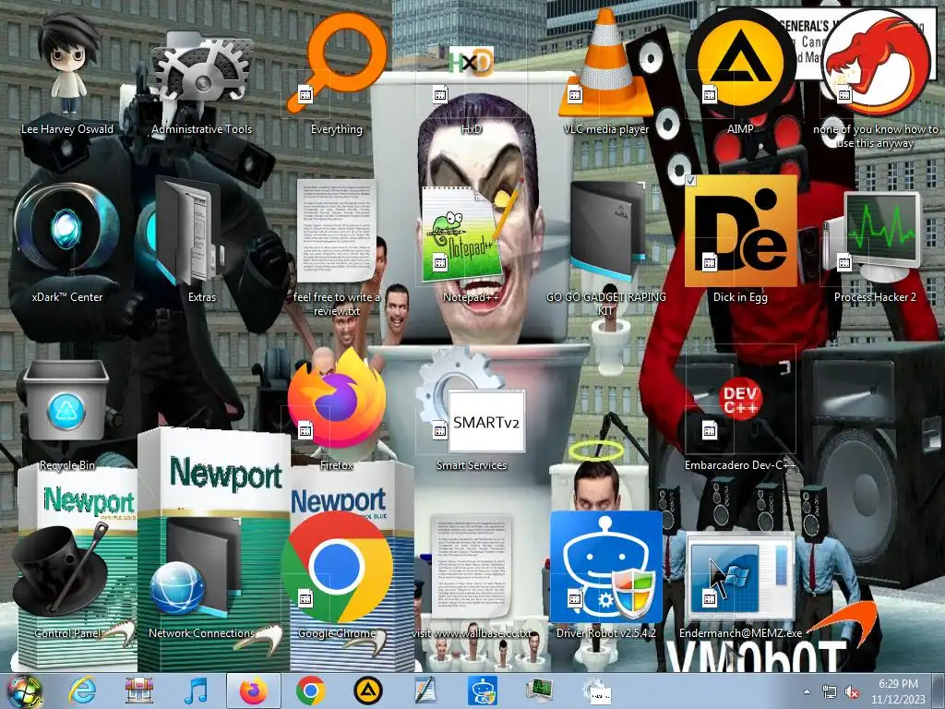Open AIMP from the taskbar
The width and height of the screenshot is (945, 709).
(x=368, y=691)
